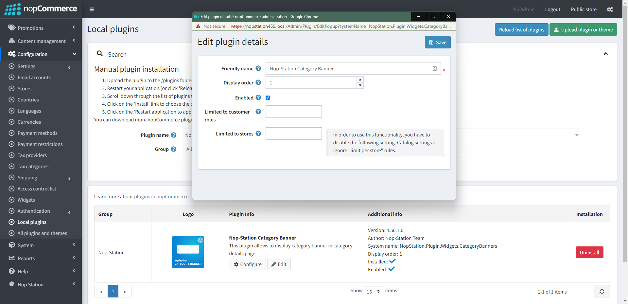Decrease the Display order value

point(360,85)
